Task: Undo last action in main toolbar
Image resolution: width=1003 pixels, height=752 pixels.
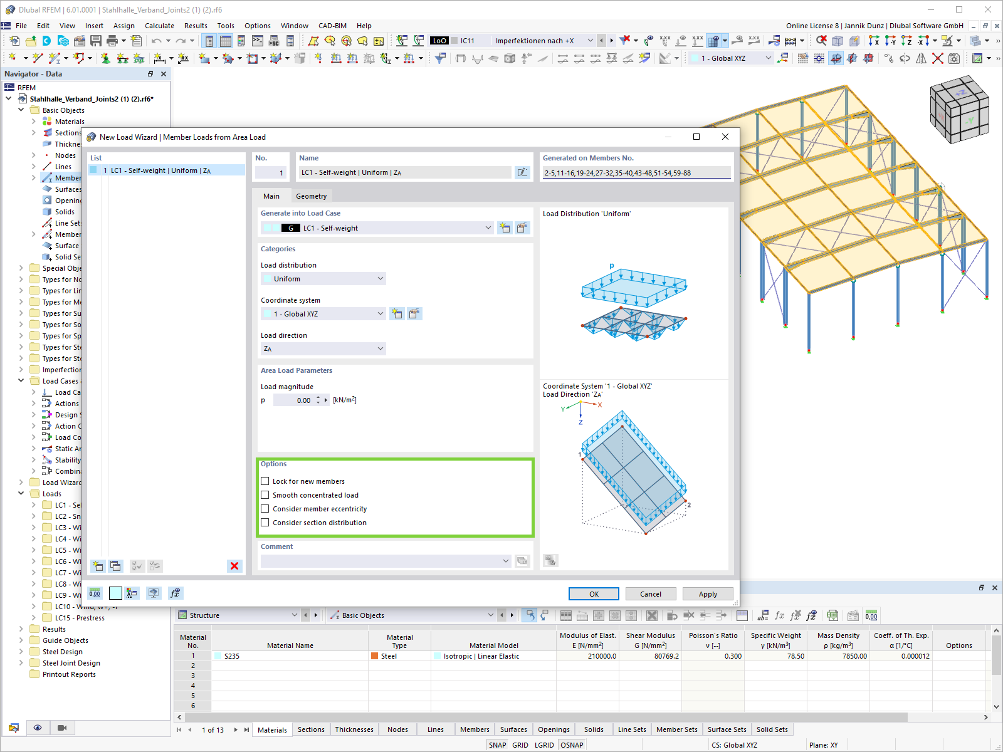Action: pyautogui.click(x=156, y=41)
